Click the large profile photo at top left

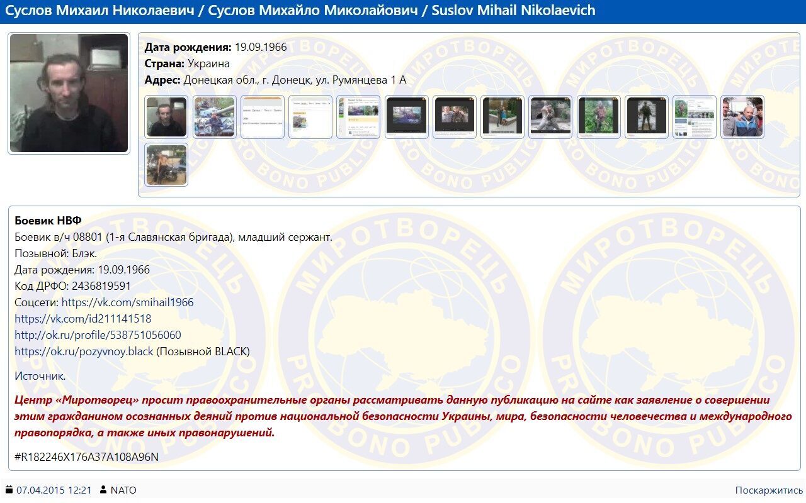click(69, 93)
